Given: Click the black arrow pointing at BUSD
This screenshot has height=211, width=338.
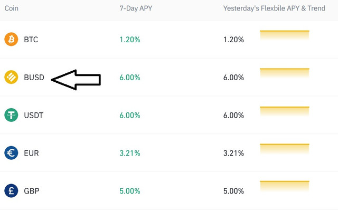Looking at the screenshot, I should click(76, 80).
